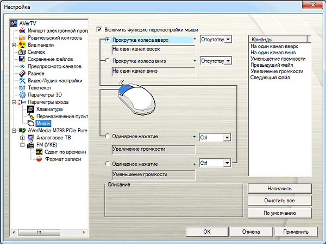The width and height of the screenshot is (326, 244).
Task: Click the 3D parameters gear icon
Action: [x=22, y=95]
